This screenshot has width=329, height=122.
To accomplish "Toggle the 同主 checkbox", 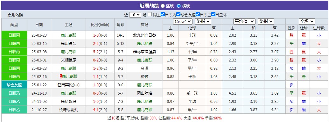I will [x=150, y=14].
